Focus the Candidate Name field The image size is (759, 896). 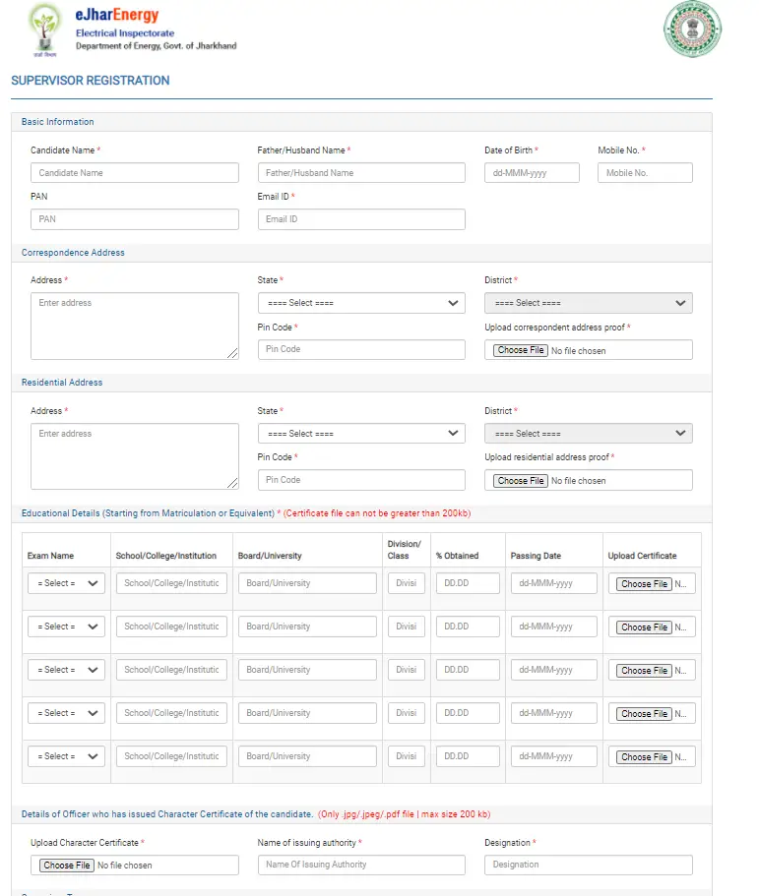tap(135, 173)
